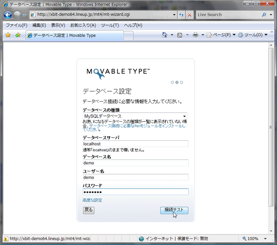Open the 高度な設定 link

[x=92, y=200]
